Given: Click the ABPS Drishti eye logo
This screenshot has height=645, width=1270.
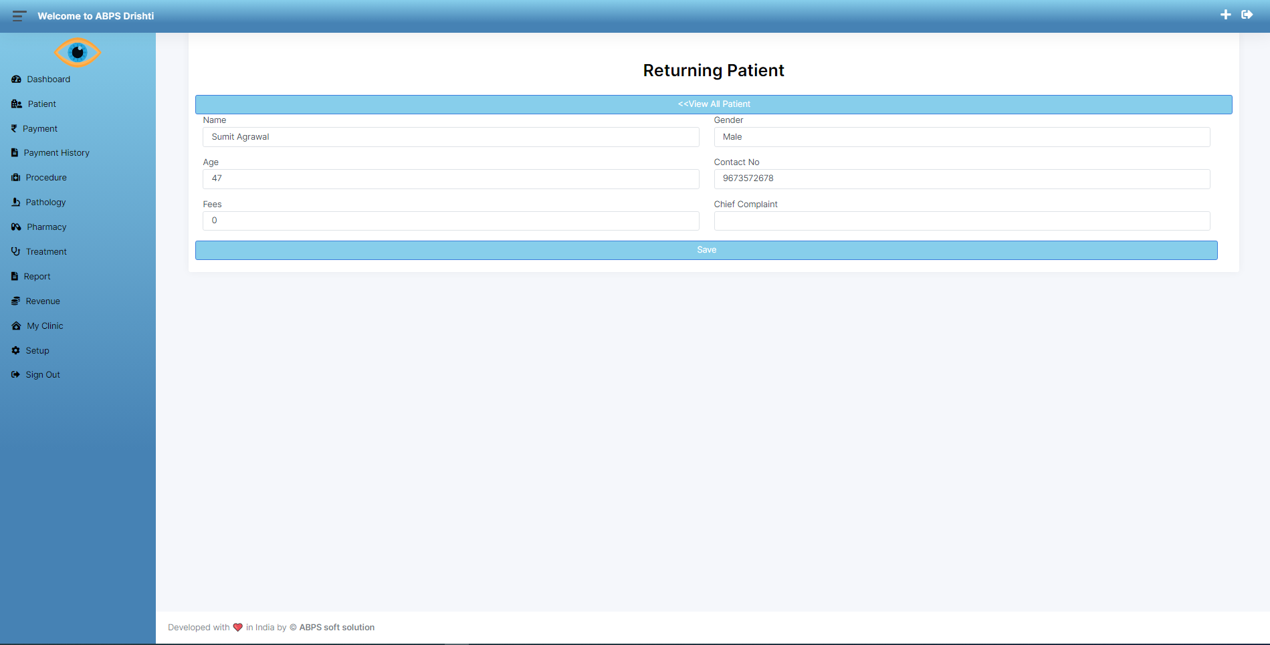Looking at the screenshot, I should click(x=78, y=52).
